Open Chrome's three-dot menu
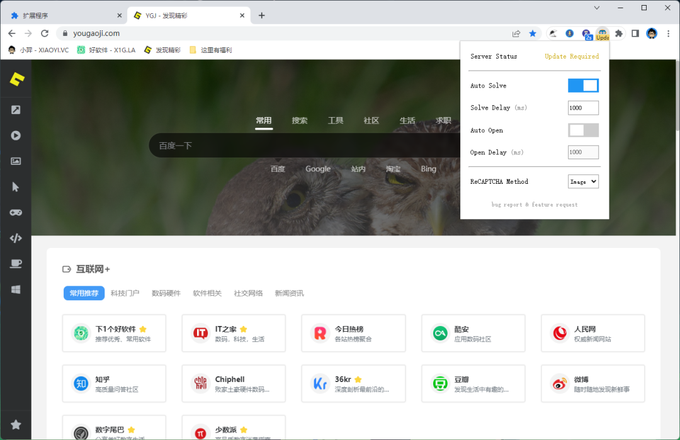Screen dimensions: 680x440 pyautogui.click(x=668, y=33)
